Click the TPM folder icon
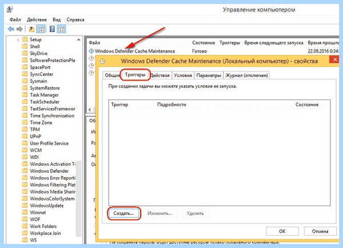This screenshot has height=248, width=343. tap(25, 129)
